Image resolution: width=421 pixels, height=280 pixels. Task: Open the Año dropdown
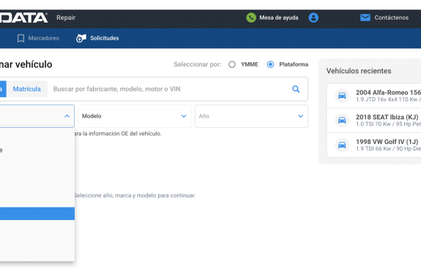coord(251,116)
